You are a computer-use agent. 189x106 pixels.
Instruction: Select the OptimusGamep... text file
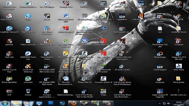(x=66, y=92)
